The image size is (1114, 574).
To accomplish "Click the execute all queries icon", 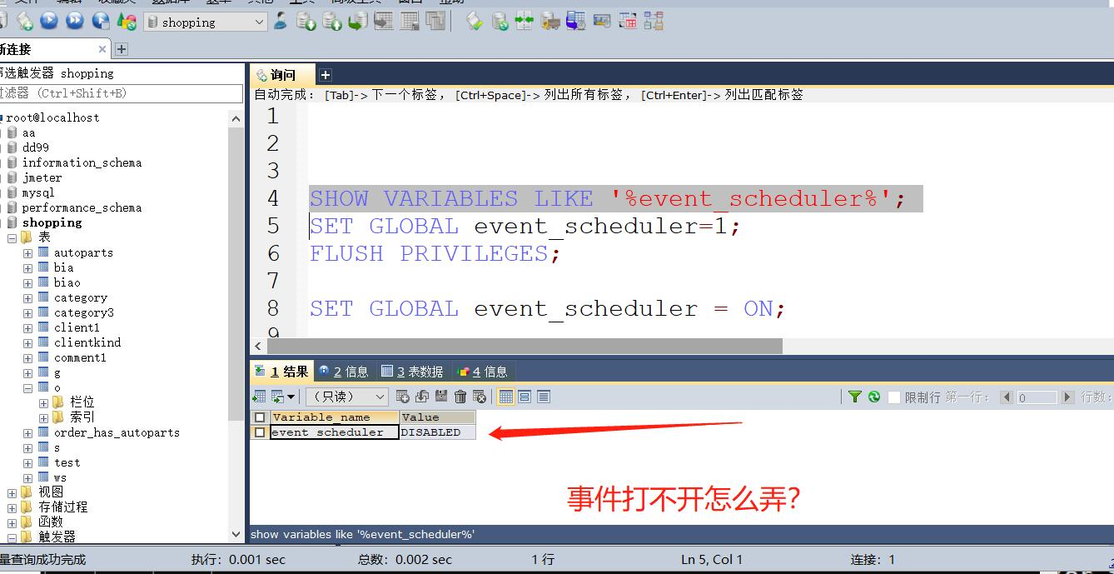I will [75, 22].
